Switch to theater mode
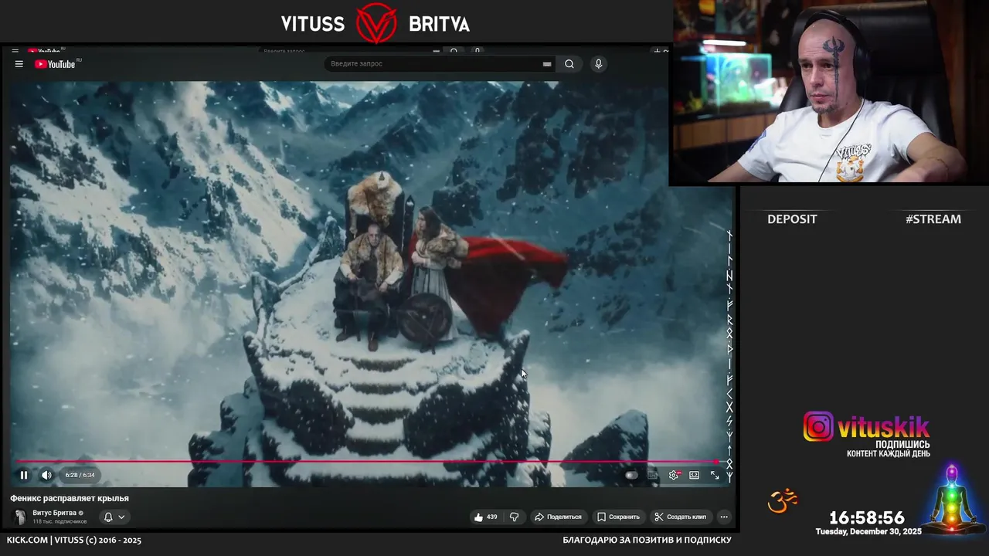 pyautogui.click(x=694, y=475)
